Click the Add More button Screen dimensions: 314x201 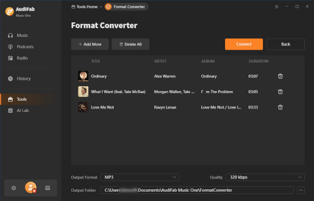pyautogui.click(x=90, y=44)
